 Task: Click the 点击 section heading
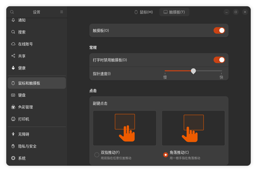(93, 90)
